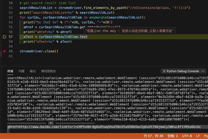The width and height of the screenshot is (208, 139).
Task: Open the Python Debug Console terminal dropdown
Action: (x=184, y=71)
